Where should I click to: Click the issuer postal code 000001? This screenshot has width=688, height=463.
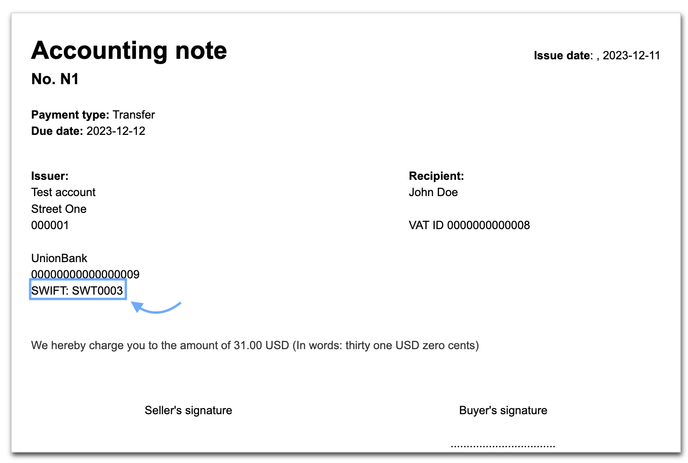click(x=50, y=225)
